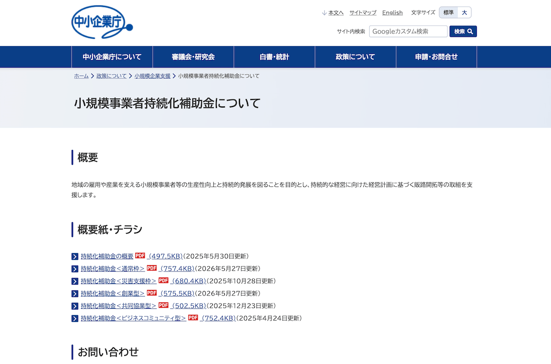Go to ホーム breadcrumb
551x364 pixels.
click(81, 75)
